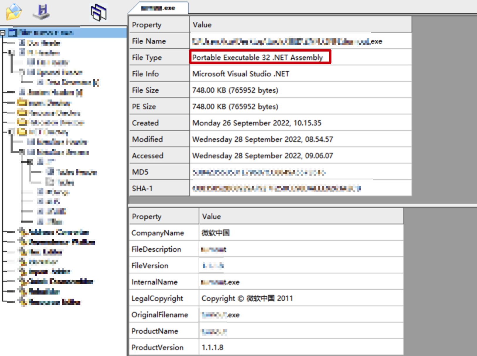Click the Identifier tool icon
The width and height of the screenshot is (477, 356).
(22, 261)
